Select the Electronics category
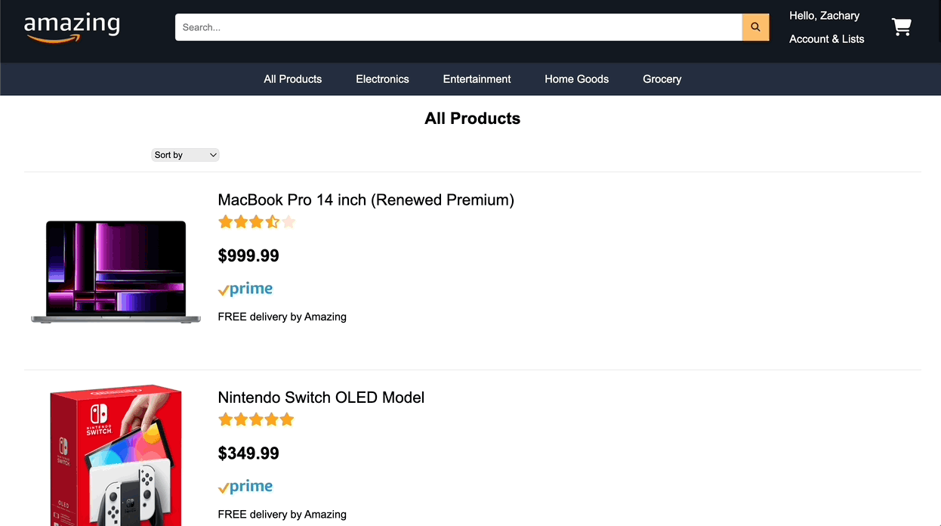941x526 pixels. [382, 79]
